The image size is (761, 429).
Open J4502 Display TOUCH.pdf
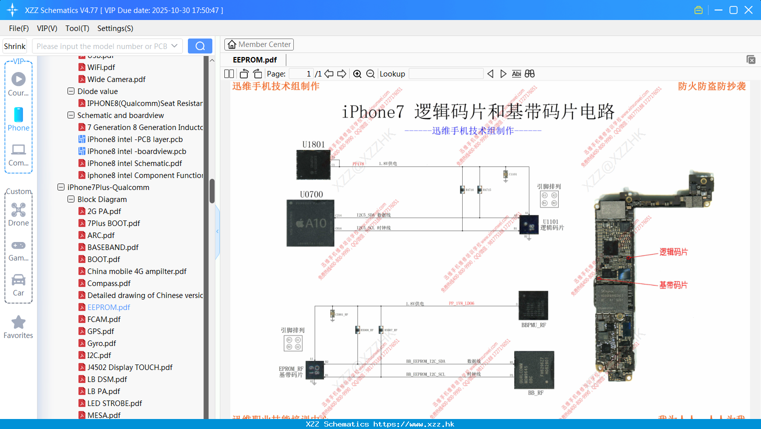click(x=130, y=367)
